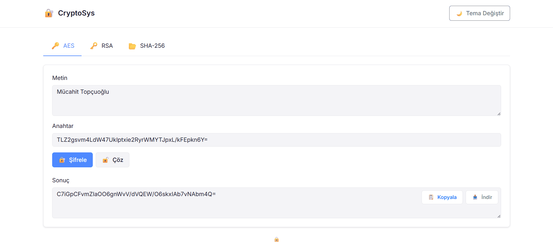This screenshot has width=553, height=249.
Task: Click inside the Metin text area
Action: (x=277, y=100)
